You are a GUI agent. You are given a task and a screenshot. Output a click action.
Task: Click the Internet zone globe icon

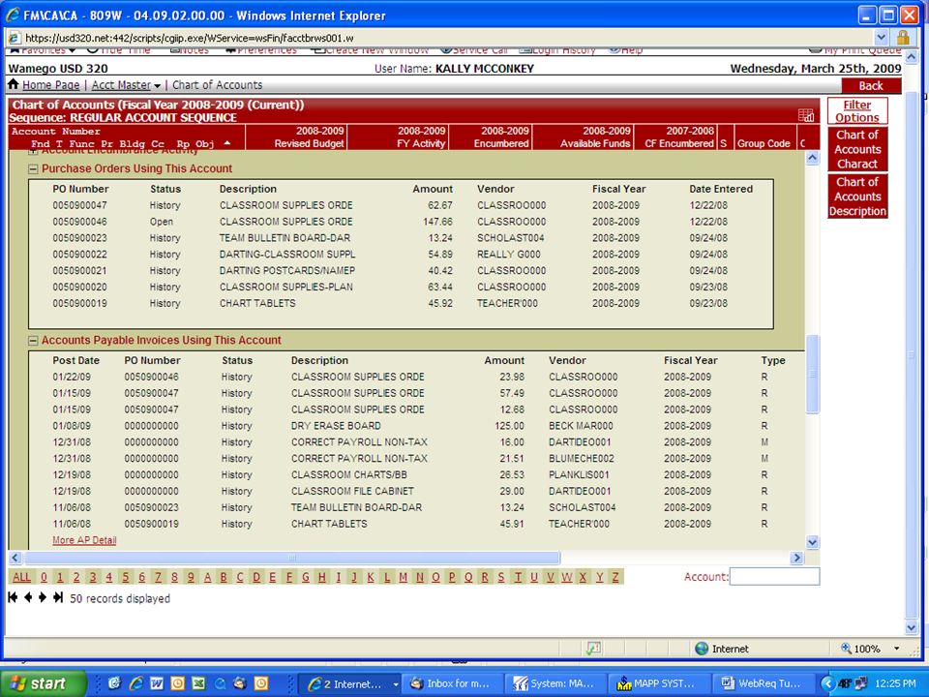pos(702,649)
